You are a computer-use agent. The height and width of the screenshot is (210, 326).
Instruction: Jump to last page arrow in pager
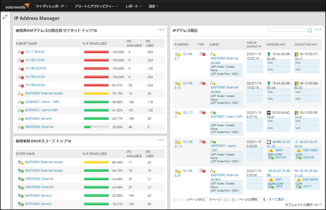coord(233,200)
